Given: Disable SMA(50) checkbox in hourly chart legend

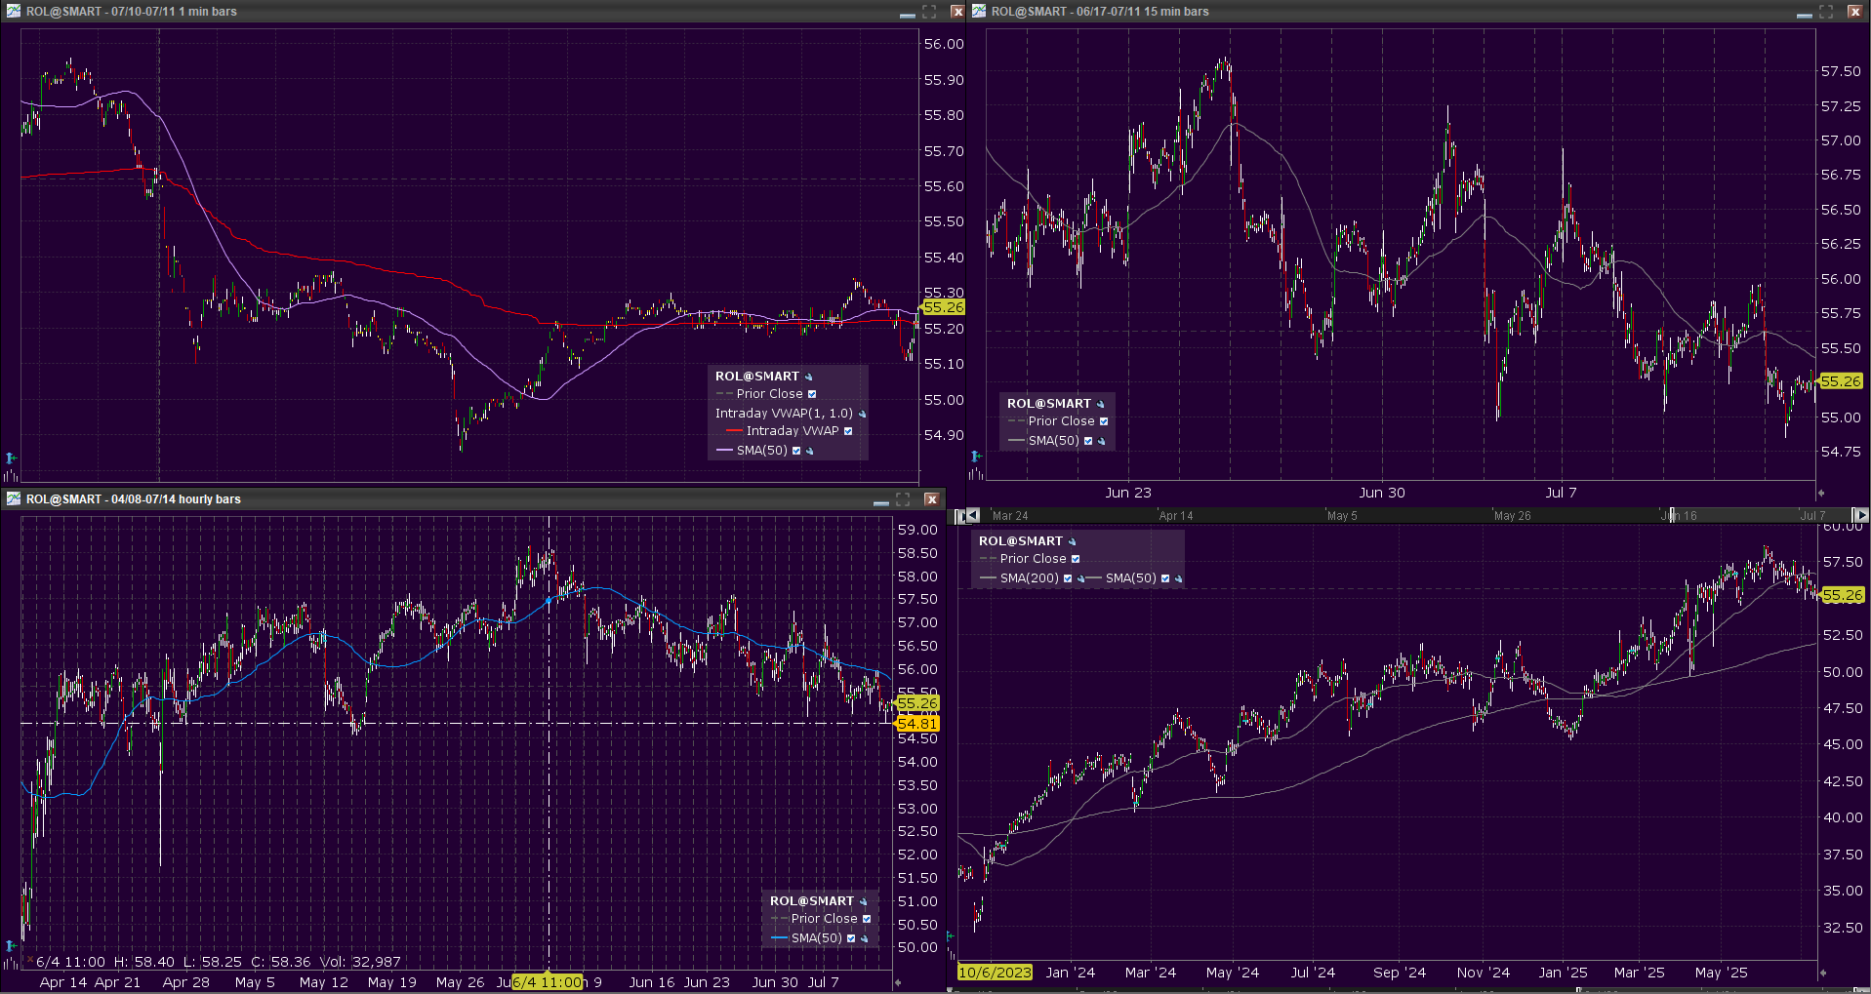Looking at the screenshot, I should click(851, 938).
